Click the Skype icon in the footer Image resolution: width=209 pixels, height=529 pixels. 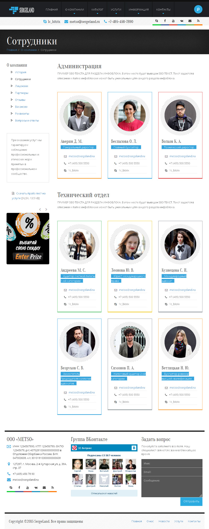pos(11,488)
